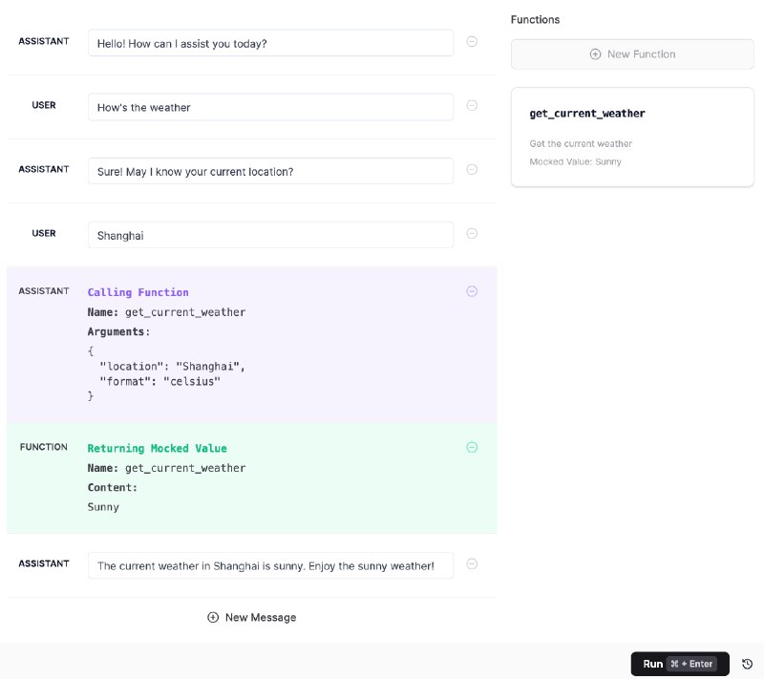Remove the 'How's the weather' message
This screenshot has width=764, height=679.
click(472, 106)
